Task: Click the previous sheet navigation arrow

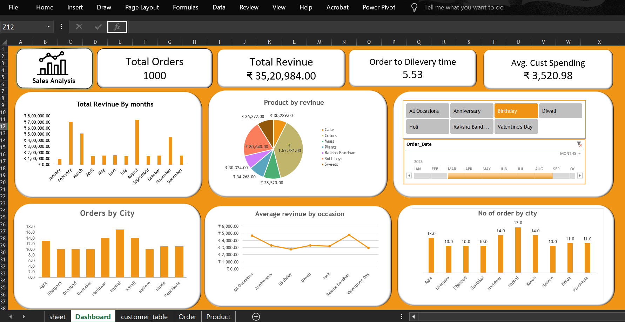Action: [x=11, y=317]
